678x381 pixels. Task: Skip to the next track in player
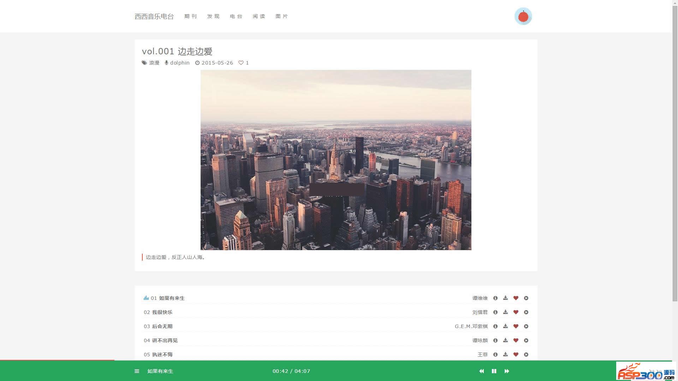click(x=507, y=371)
